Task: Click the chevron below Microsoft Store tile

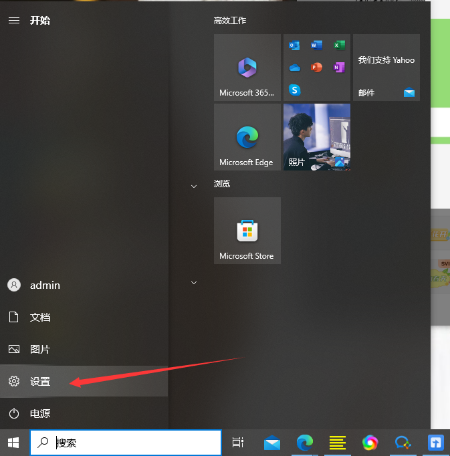Action: 194,283
